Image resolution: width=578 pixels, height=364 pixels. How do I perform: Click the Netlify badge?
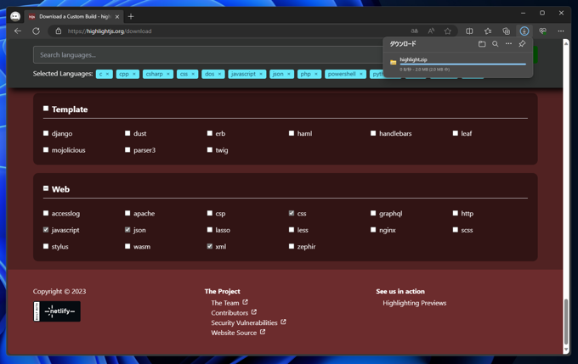57,311
